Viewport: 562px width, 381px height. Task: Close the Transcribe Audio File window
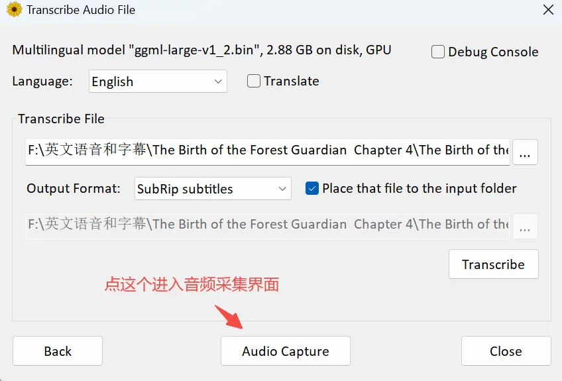tap(548, 10)
